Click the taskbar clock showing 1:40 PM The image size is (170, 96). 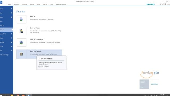click(x=162, y=95)
